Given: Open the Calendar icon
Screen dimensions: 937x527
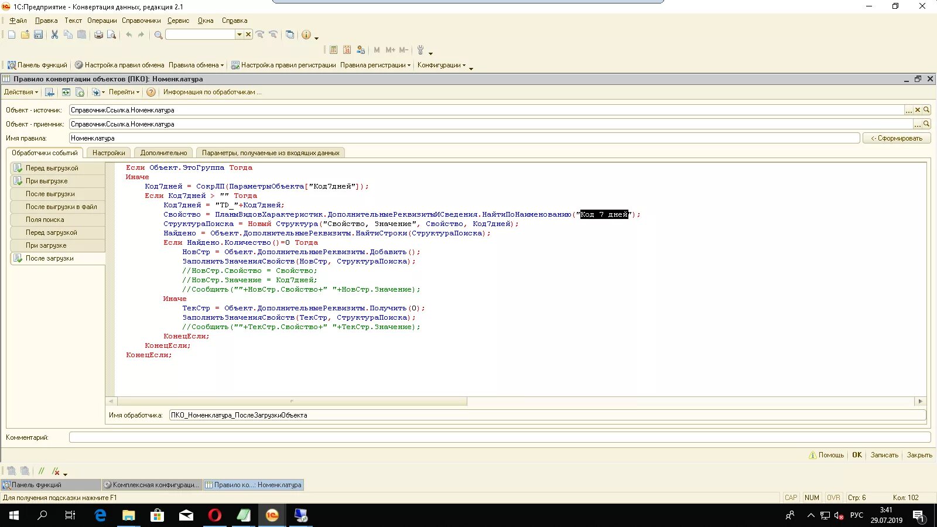Looking at the screenshot, I should [347, 50].
